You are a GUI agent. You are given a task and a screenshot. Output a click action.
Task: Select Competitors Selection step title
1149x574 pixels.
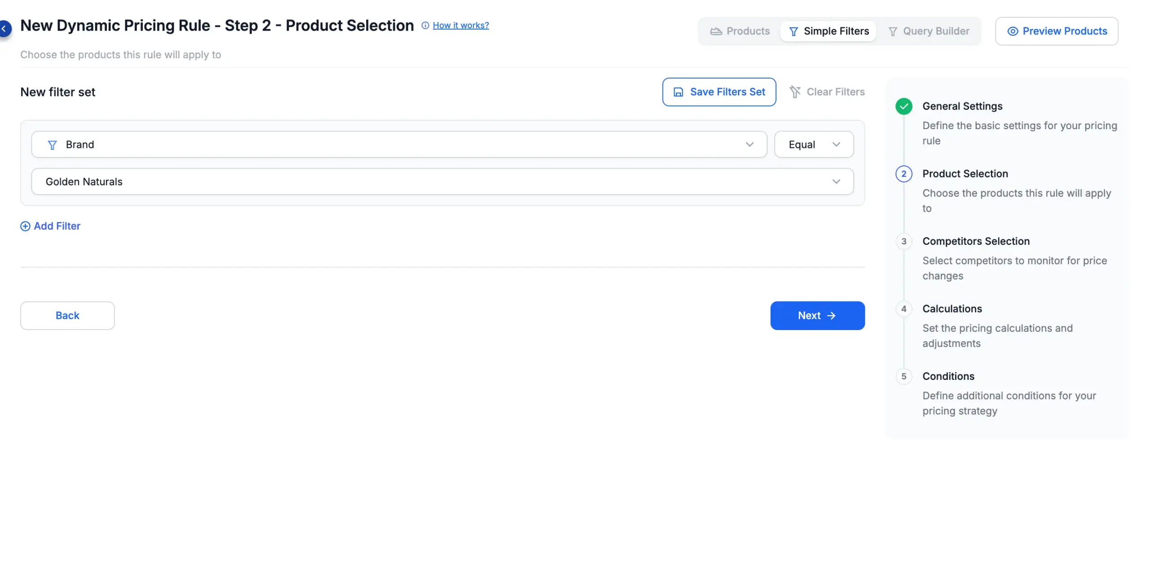coord(976,241)
